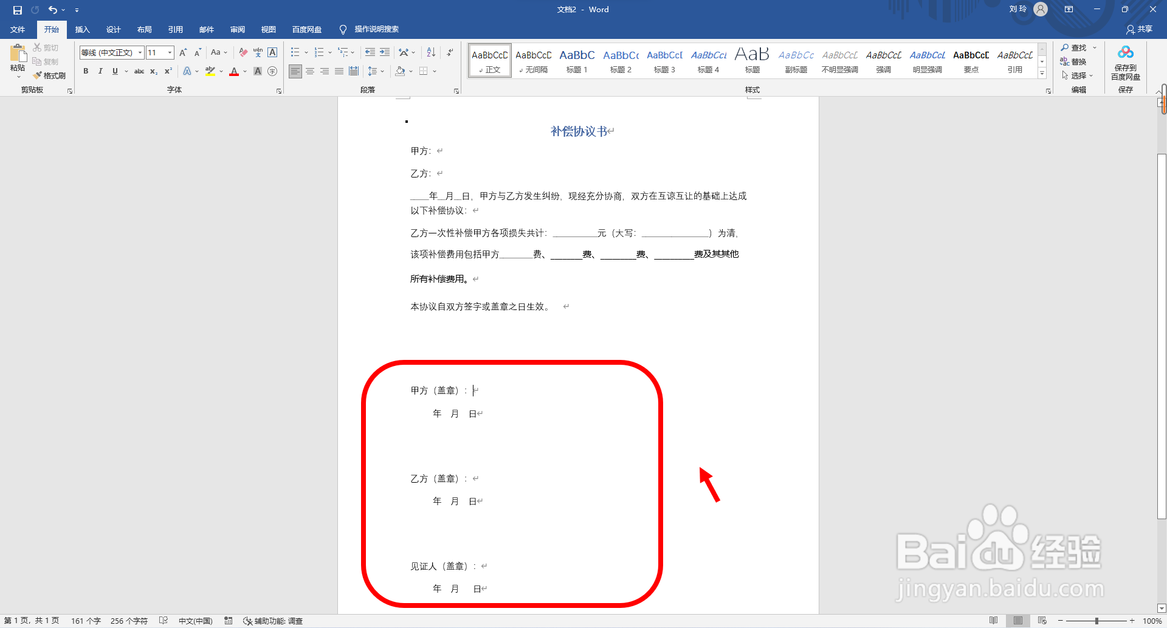Open the Font dialog launcher
The width and height of the screenshot is (1167, 628).
tap(279, 91)
